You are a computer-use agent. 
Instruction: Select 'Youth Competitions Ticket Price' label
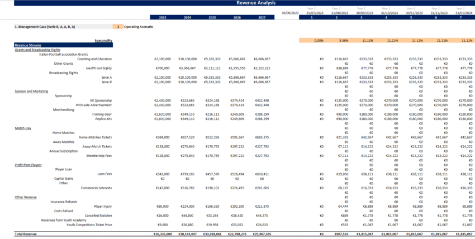click(x=89, y=225)
